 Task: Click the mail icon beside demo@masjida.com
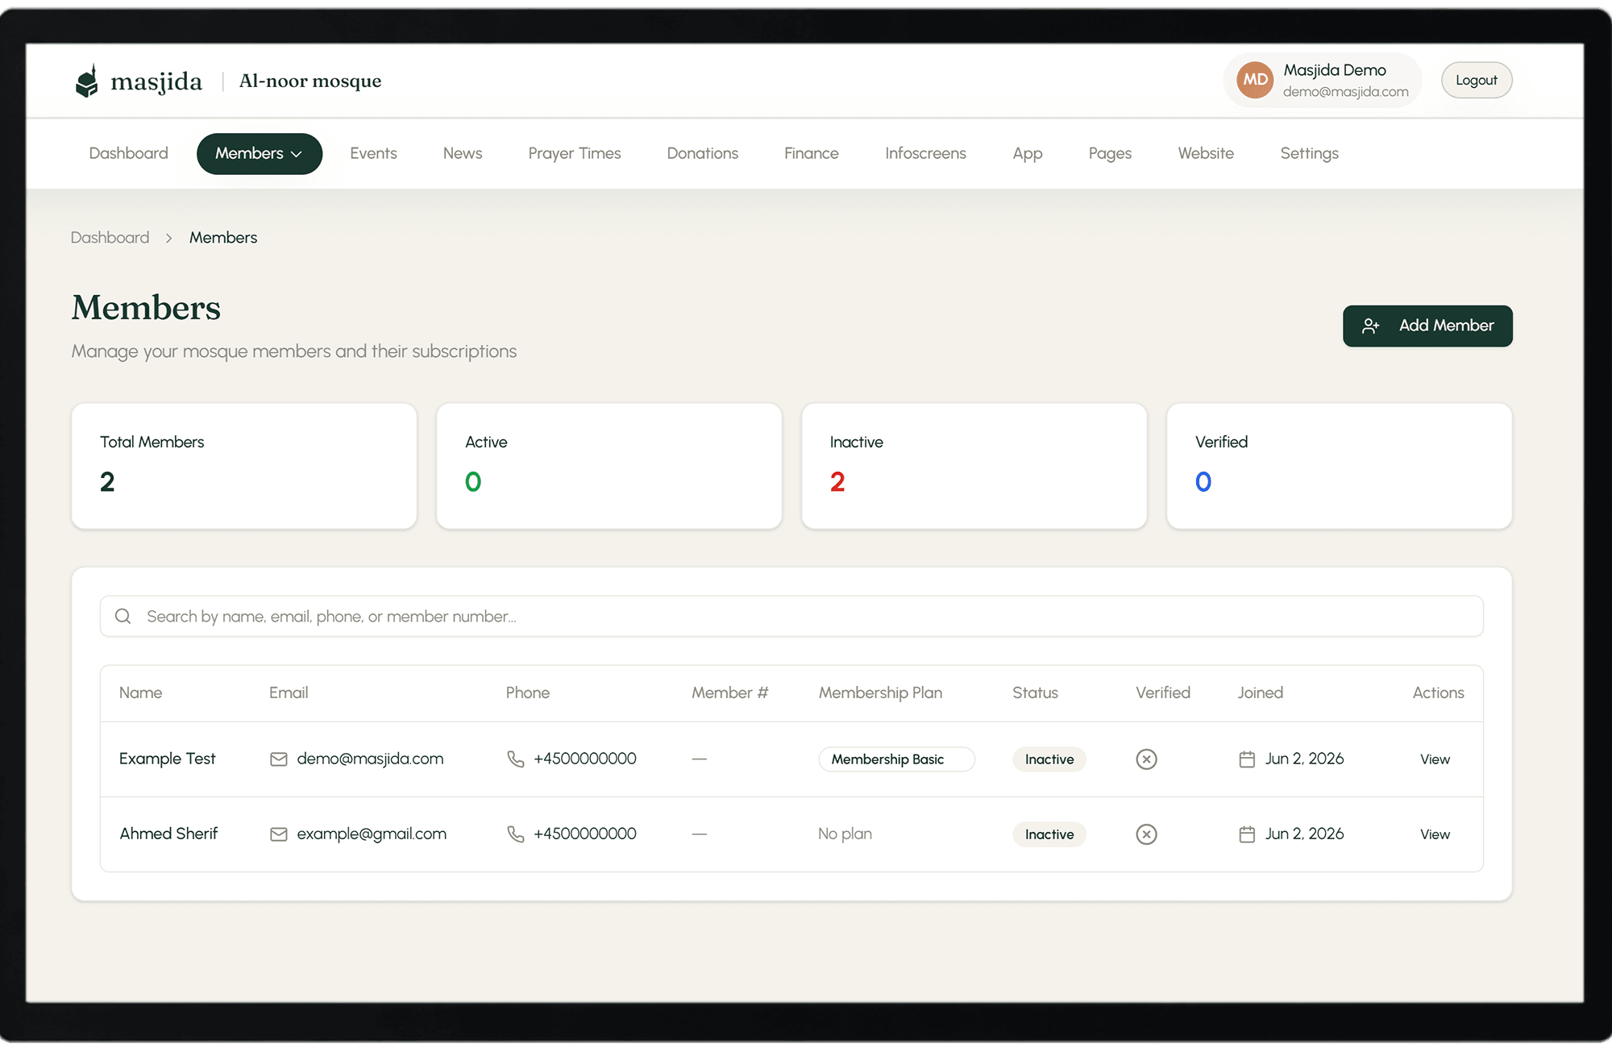(x=279, y=759)
